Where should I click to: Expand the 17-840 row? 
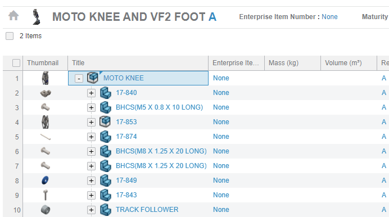pos(91,93)
